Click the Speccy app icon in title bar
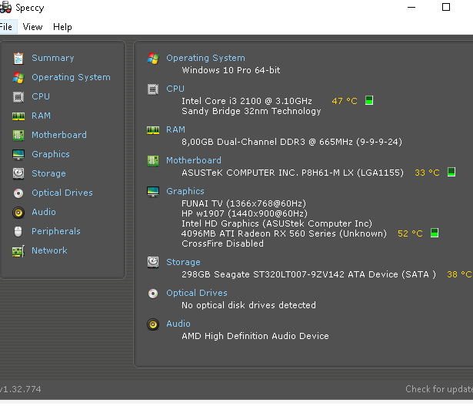This screenshot has width=473, height=413. (x=5, y=7)
